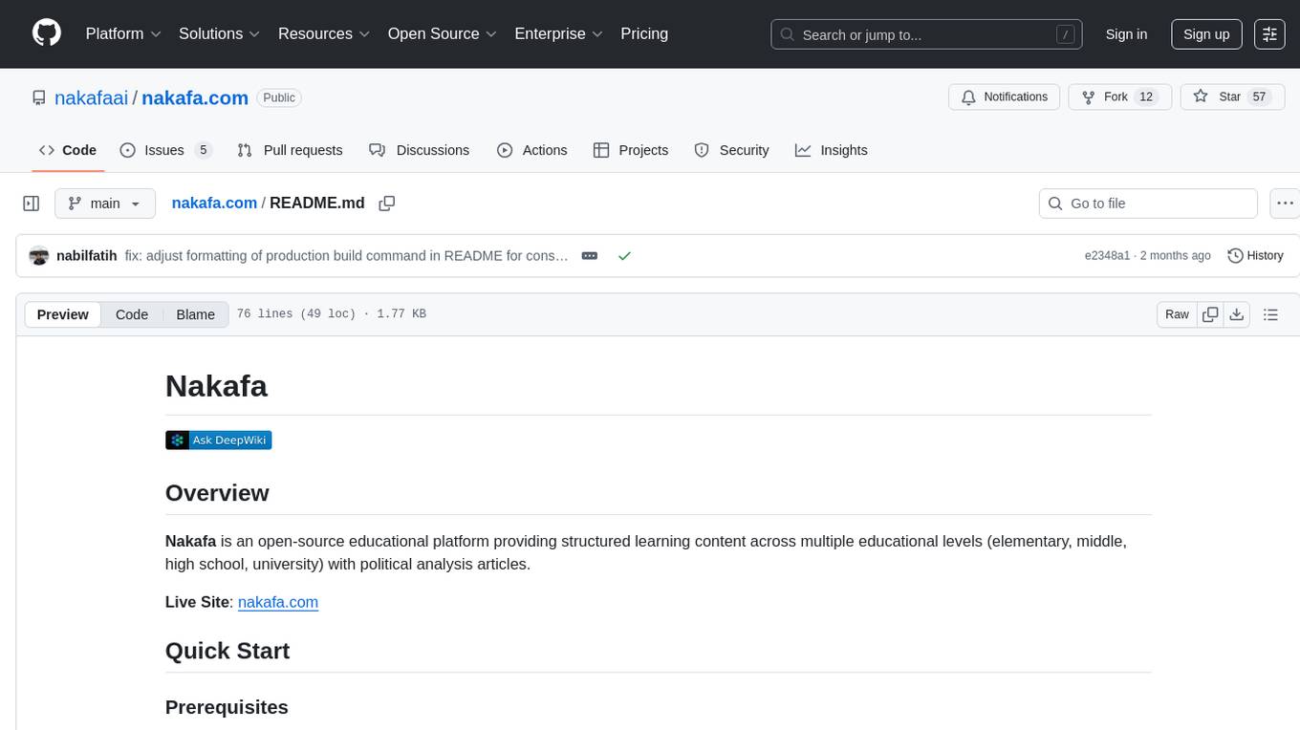1300x730 pixels.
Task: Focus the Search or jump to field
Action: (926, 34)
